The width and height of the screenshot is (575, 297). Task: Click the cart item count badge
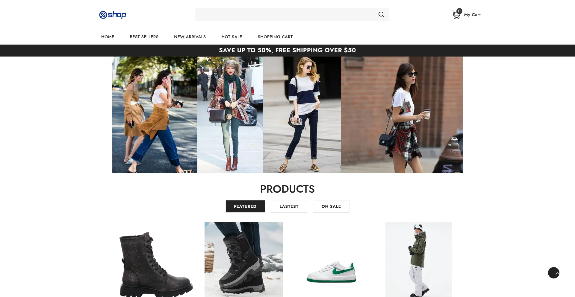click(x=459, y=11)
